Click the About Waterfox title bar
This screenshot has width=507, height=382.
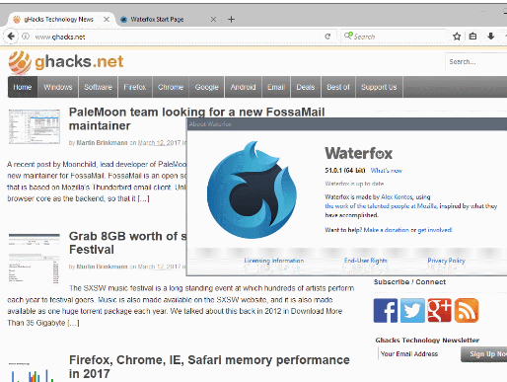click(x=347, y=124)
